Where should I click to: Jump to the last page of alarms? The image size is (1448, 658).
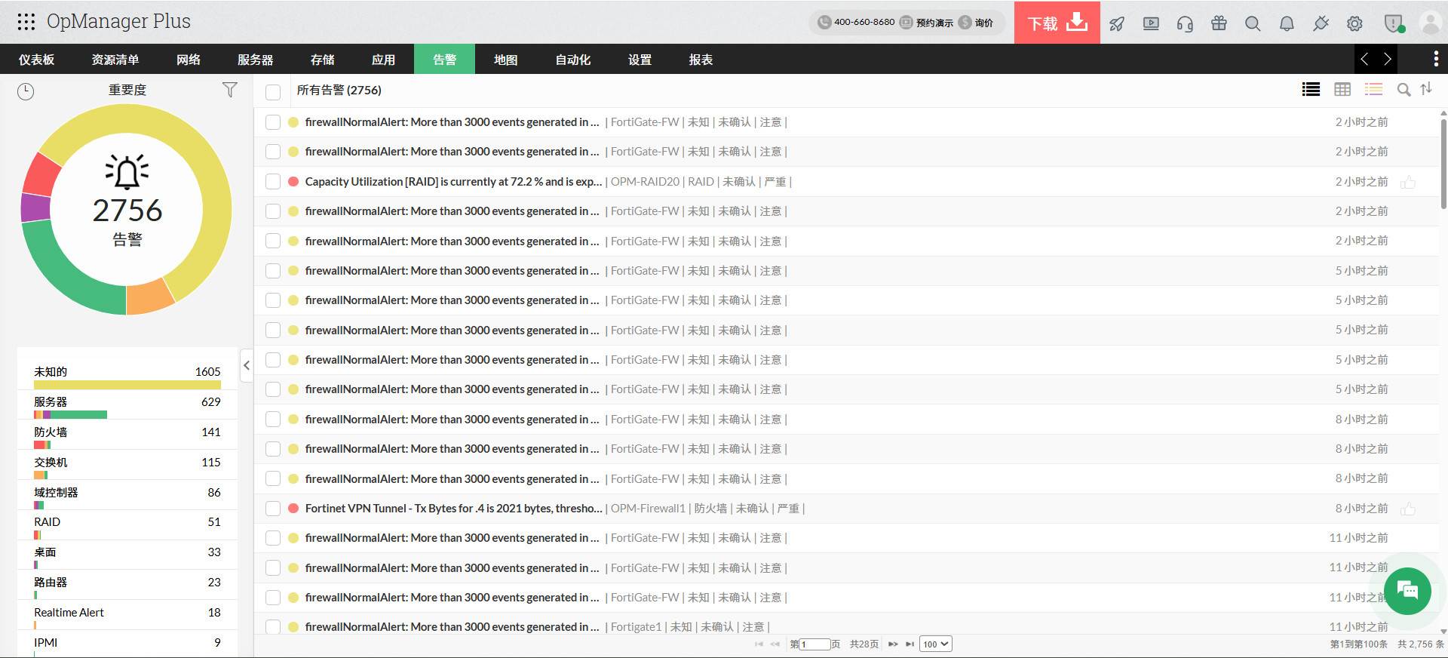[910, 644]
